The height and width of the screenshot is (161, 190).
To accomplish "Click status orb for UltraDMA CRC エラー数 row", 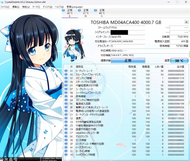I will 66,133.
